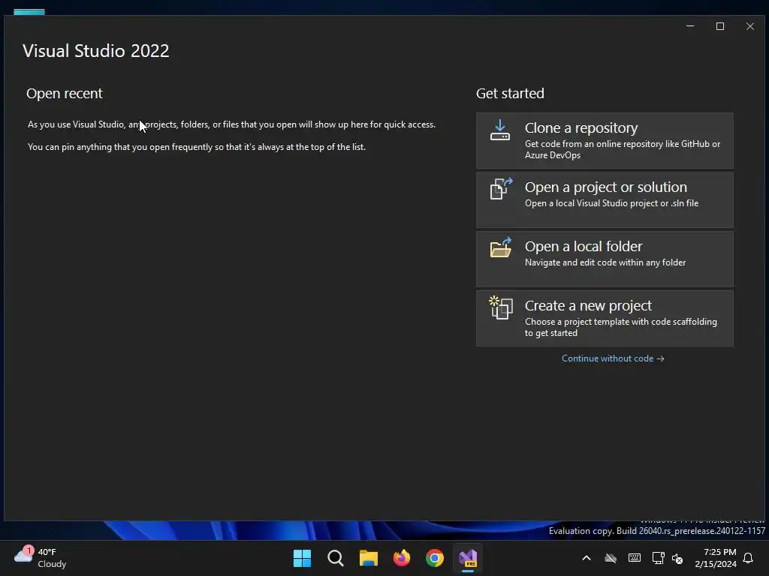Open the notifications bell

point(748,558)
